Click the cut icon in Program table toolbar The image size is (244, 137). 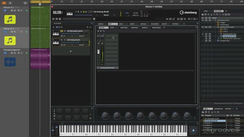pos(212,112)
